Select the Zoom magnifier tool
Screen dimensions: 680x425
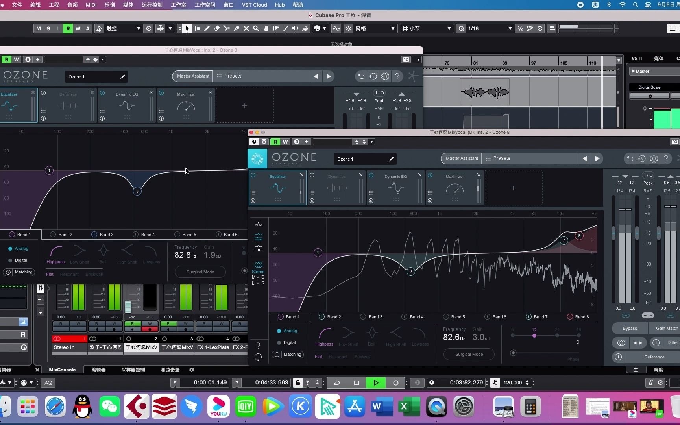point(256,28)
